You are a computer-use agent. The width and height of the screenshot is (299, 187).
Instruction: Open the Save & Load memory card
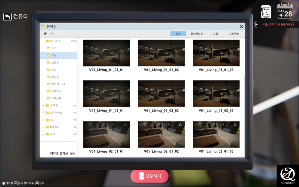tap(266, 11)
